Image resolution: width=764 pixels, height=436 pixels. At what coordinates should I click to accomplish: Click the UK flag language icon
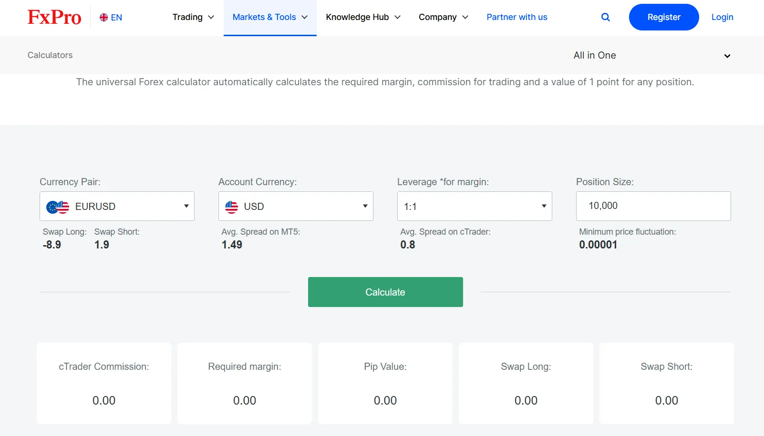(103, 18)
